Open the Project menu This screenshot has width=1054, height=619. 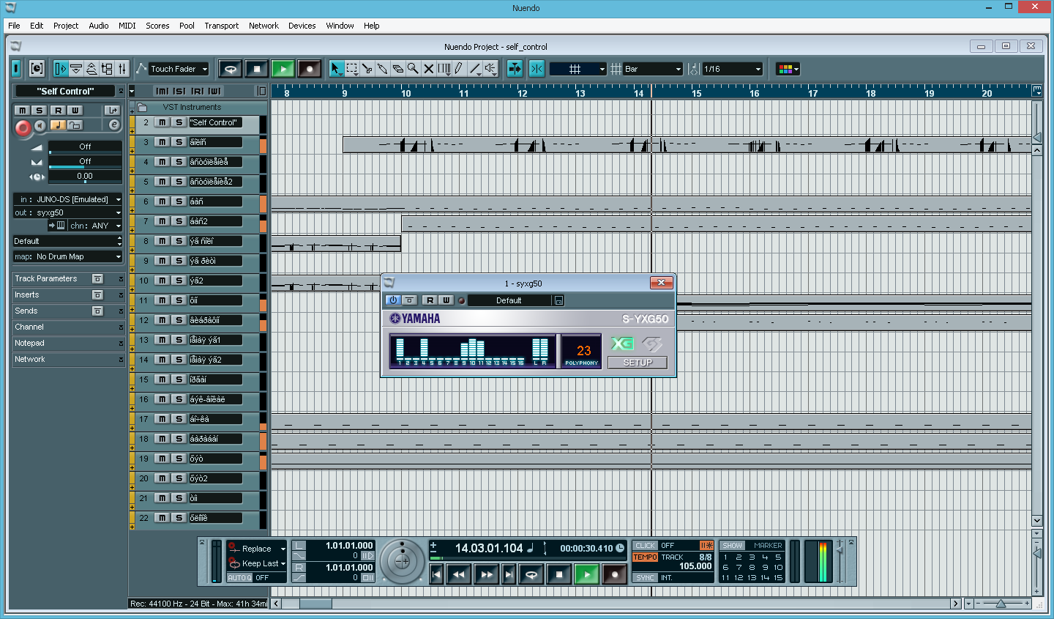click(66, 26)
